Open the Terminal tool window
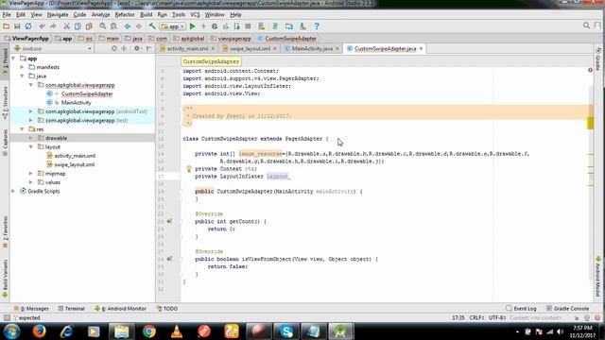Screen dimensions: 605x340 click(x=72, y=309)
